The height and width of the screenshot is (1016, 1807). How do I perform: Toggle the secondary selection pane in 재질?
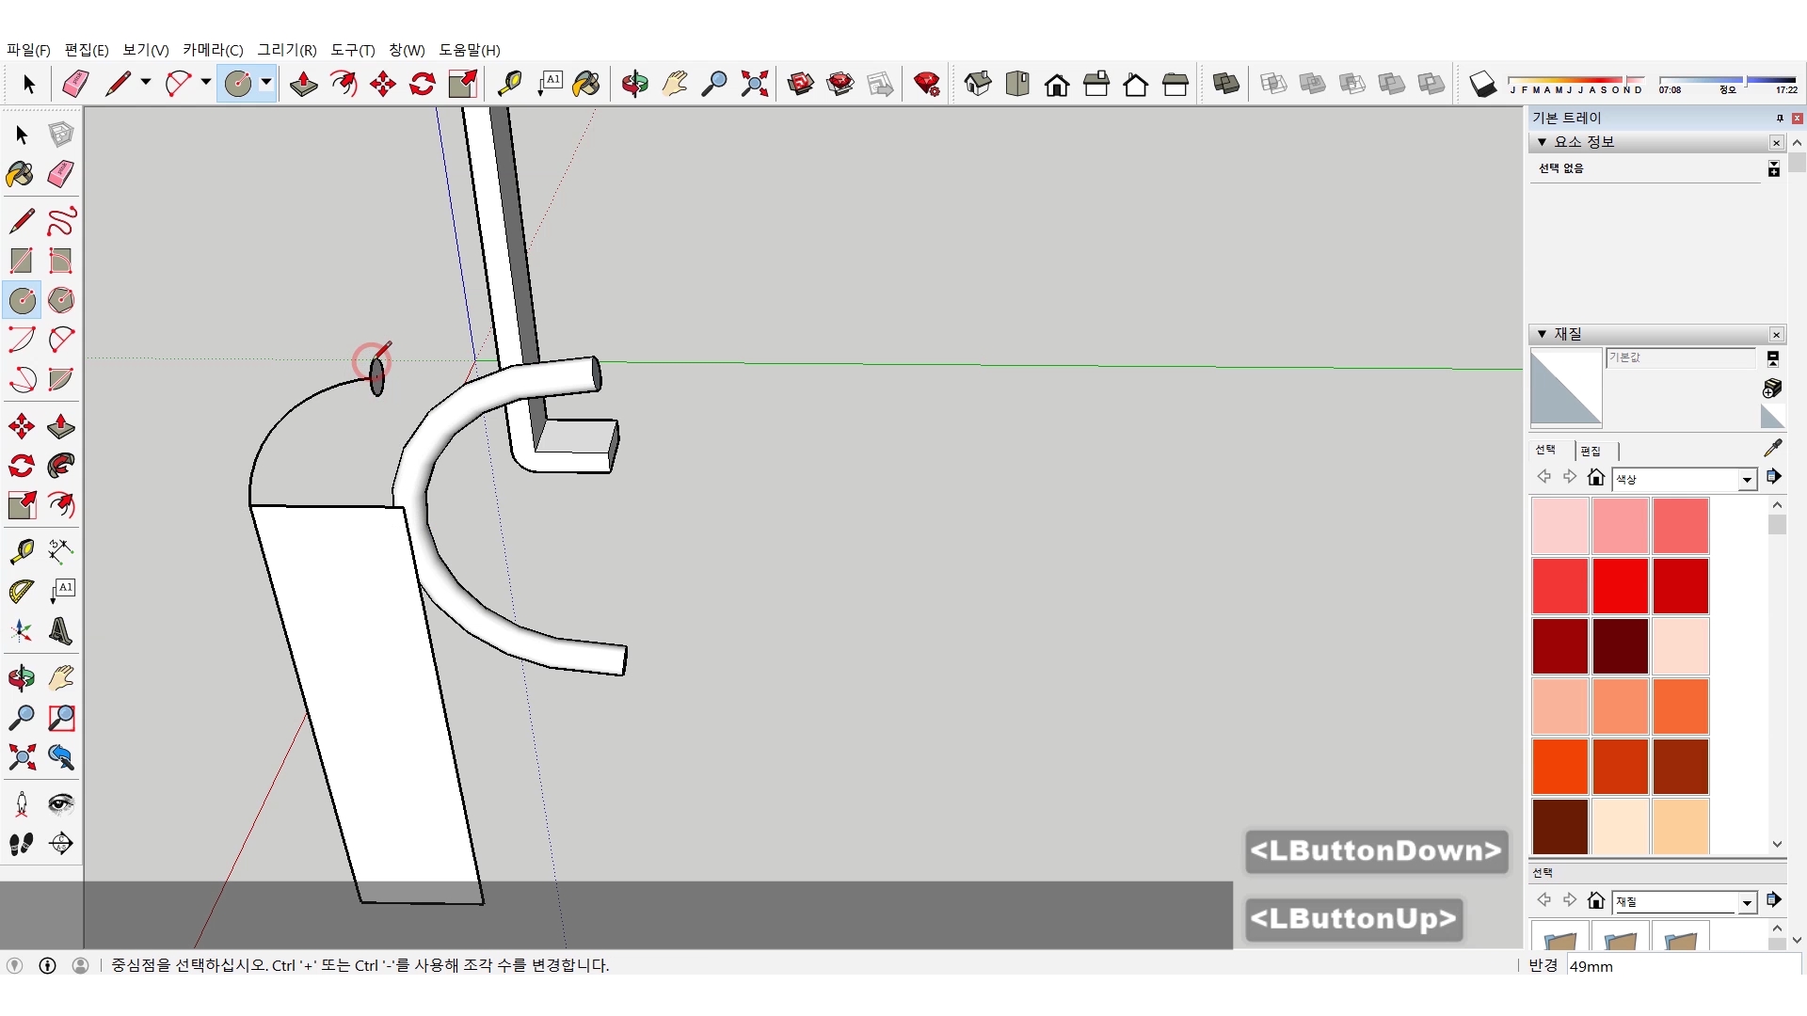click(x=1772, y=358)
